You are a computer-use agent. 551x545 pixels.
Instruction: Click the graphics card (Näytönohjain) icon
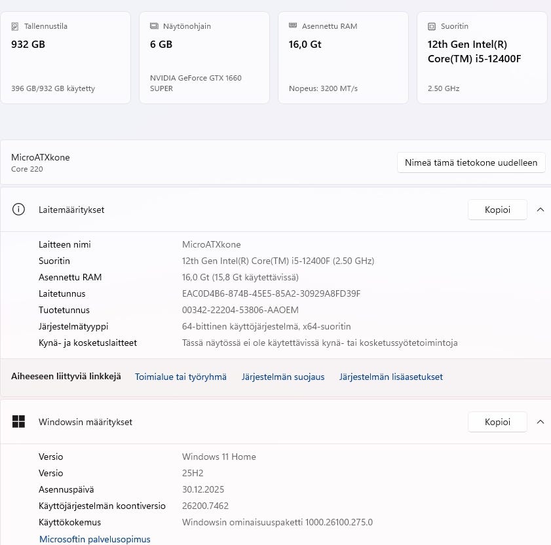point(155,27)
